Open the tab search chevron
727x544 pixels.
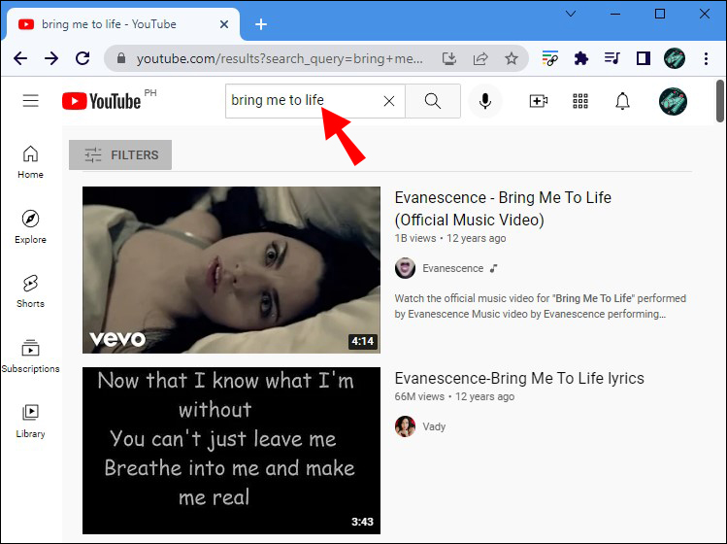click(x=571, y=14)
